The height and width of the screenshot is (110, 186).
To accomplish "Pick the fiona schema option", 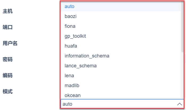I will [x=70, y=26].
